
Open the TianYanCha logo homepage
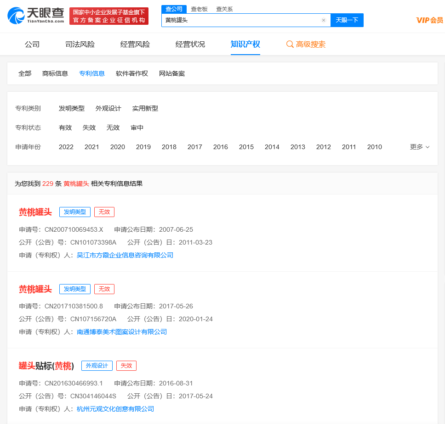point(36,16)
